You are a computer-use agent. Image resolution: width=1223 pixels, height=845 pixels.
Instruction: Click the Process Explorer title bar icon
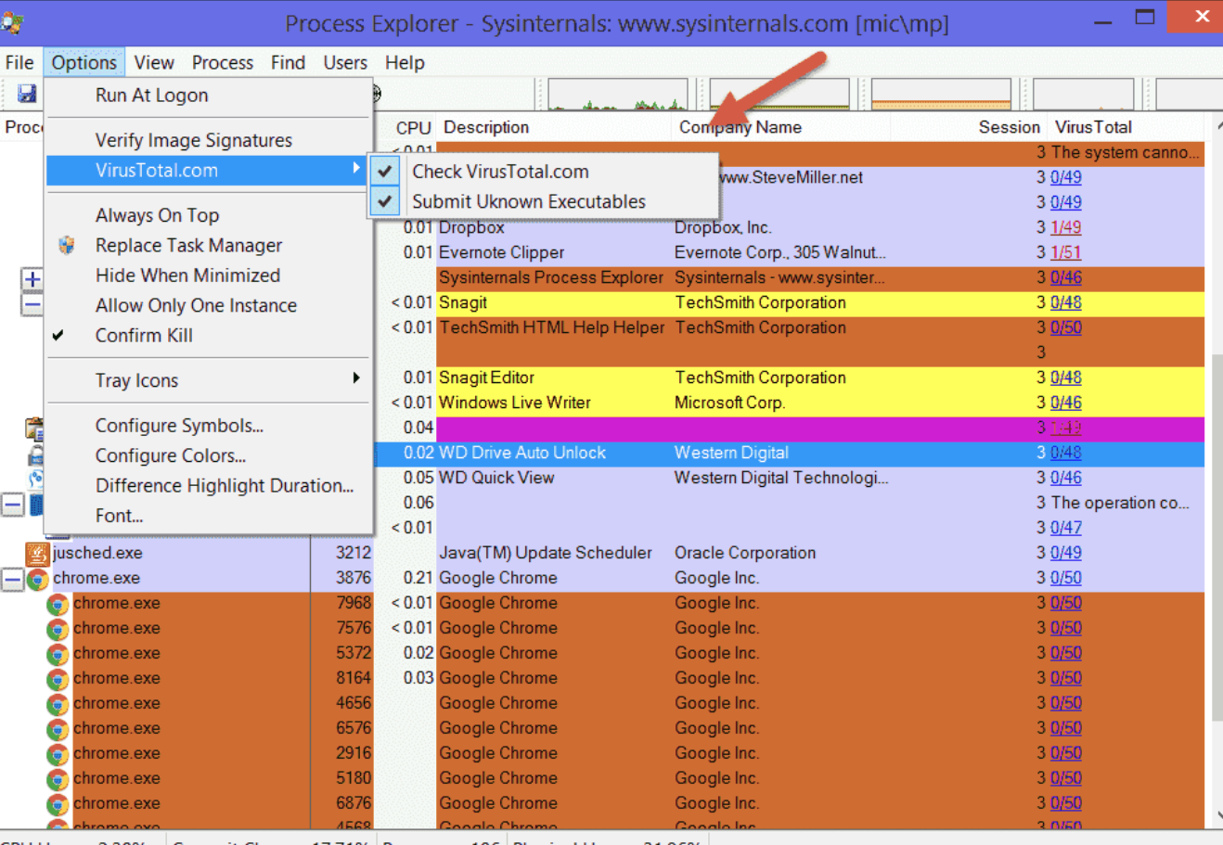12,21
